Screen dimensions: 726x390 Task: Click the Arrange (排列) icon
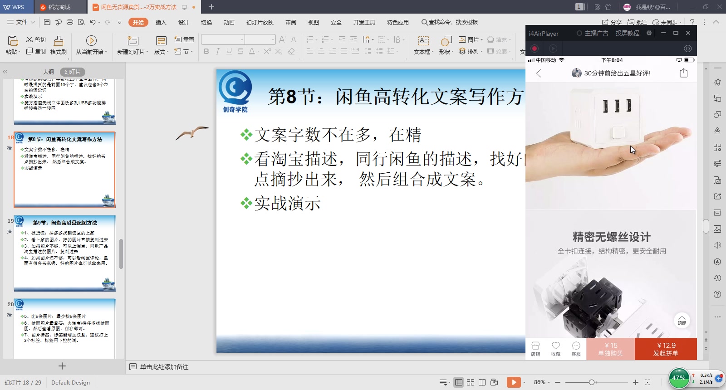coord(462,51)
